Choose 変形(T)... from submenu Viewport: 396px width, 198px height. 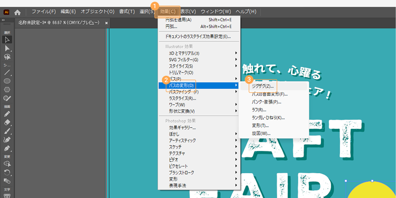pos(274,126)
